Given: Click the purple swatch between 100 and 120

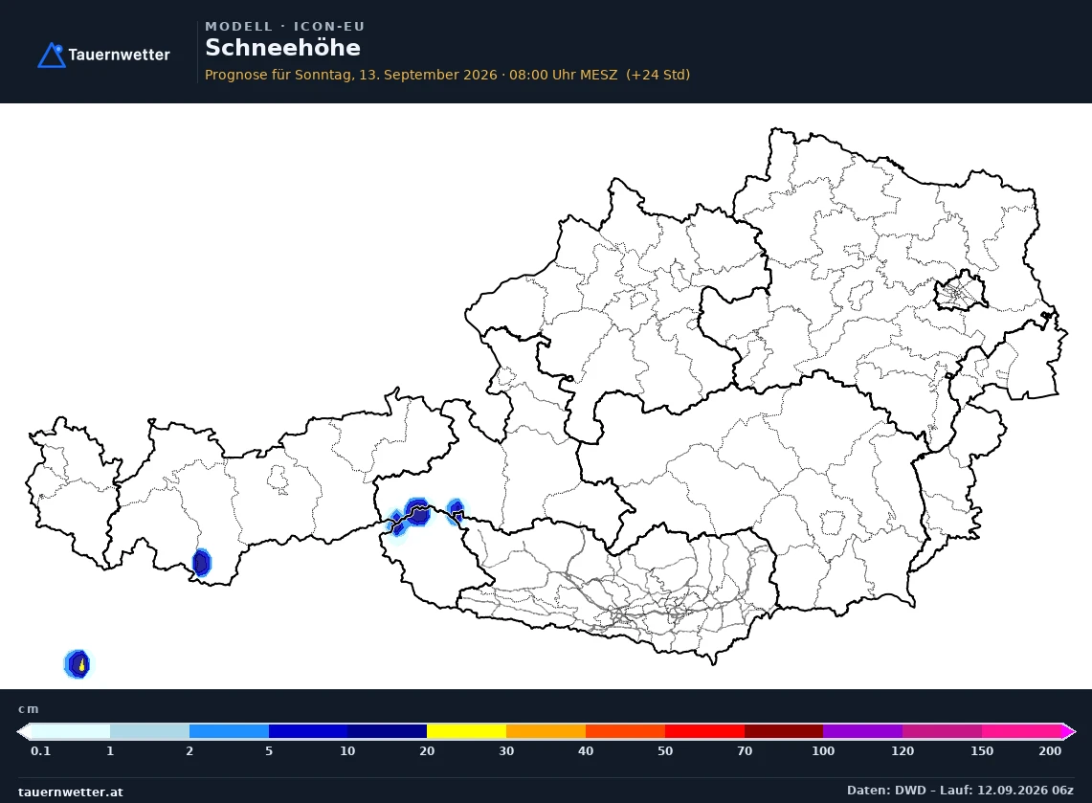Looking at the screenshot, I should click(863, 731).
